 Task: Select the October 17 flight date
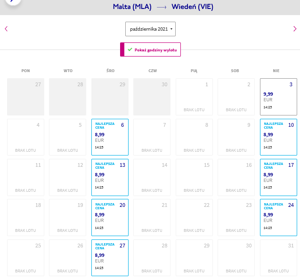(278, 177)
